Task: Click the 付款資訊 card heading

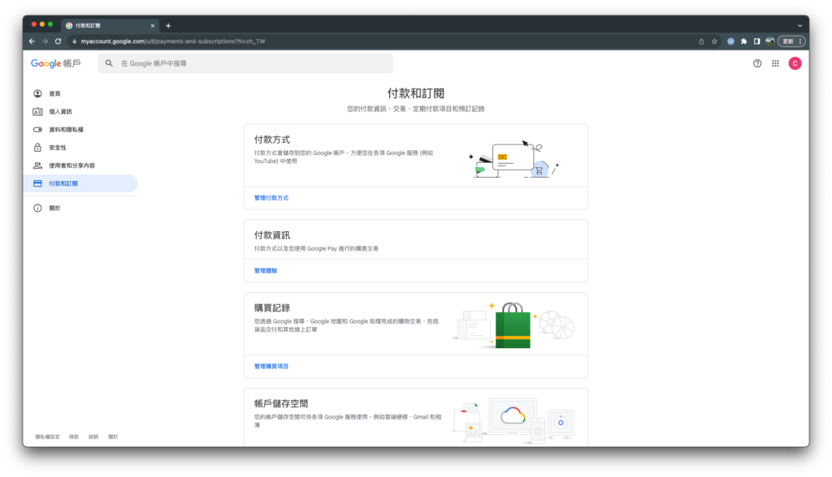Action: (272, 235)
